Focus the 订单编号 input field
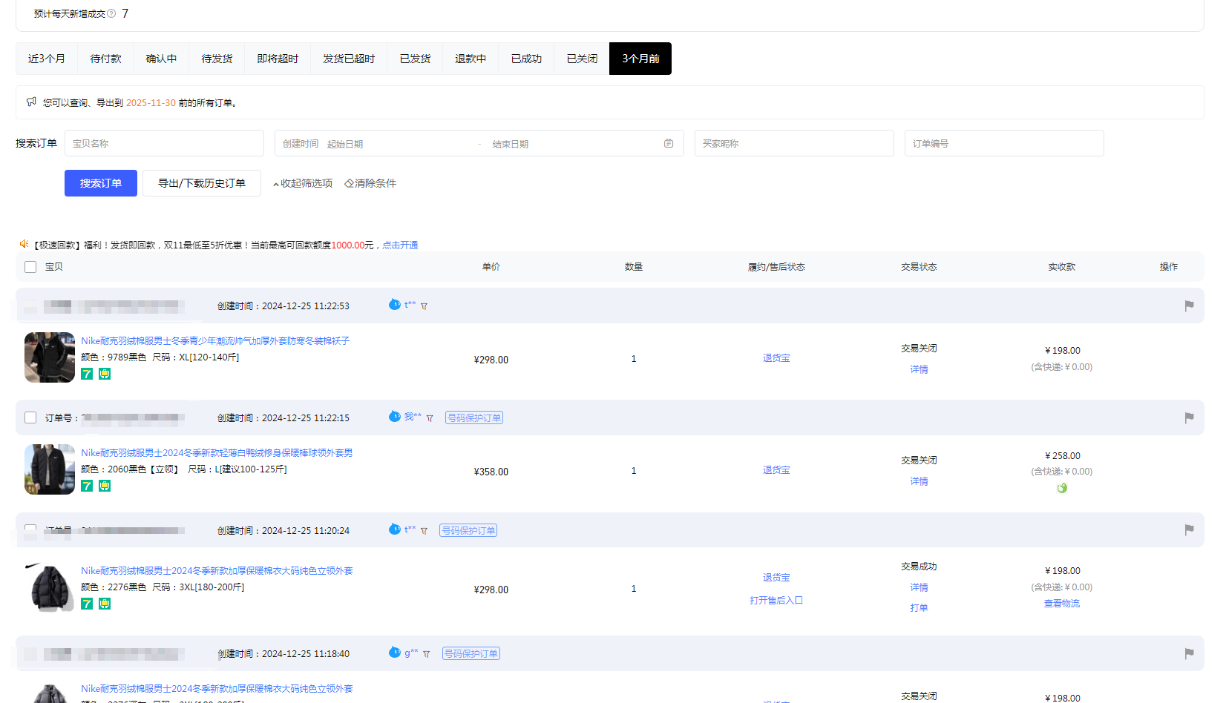Viewport: 1226px width, 703px height. (x=1004, y=143)
